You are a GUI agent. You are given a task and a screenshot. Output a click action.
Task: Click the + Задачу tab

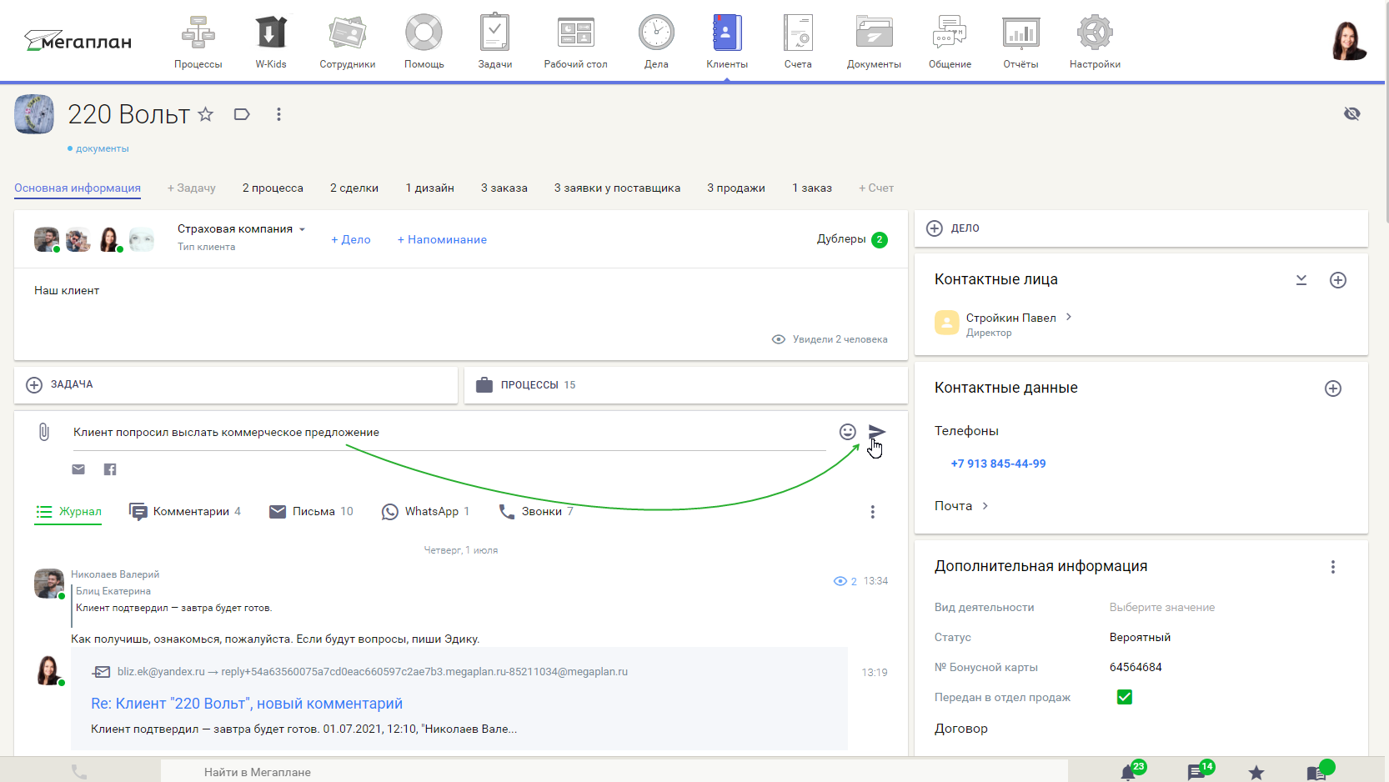(x=192, y=188)
